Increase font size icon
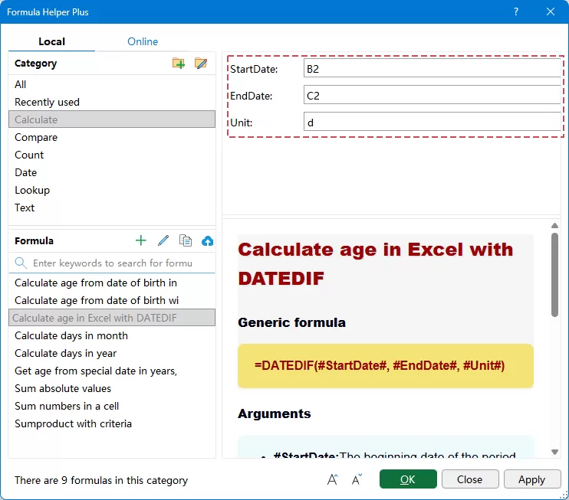Viewport: 569px width, 500px height. (x=332, y=479)
